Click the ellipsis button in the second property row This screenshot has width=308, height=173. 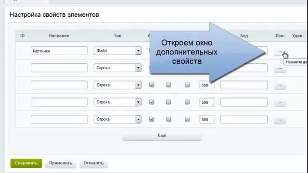coord(280,69)
